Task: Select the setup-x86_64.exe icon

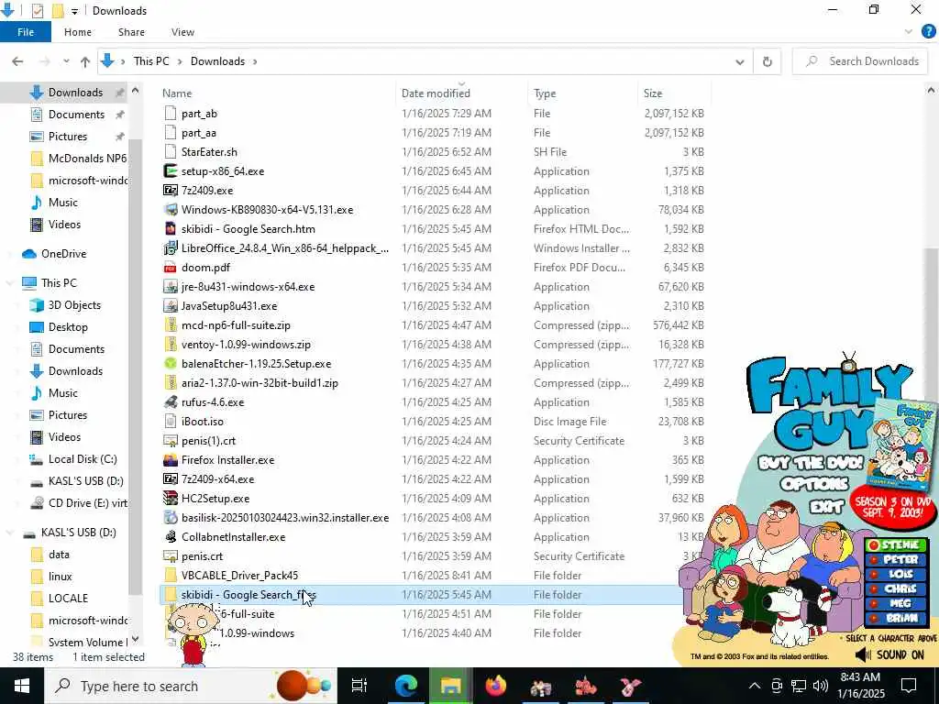Action: point(171,171)
